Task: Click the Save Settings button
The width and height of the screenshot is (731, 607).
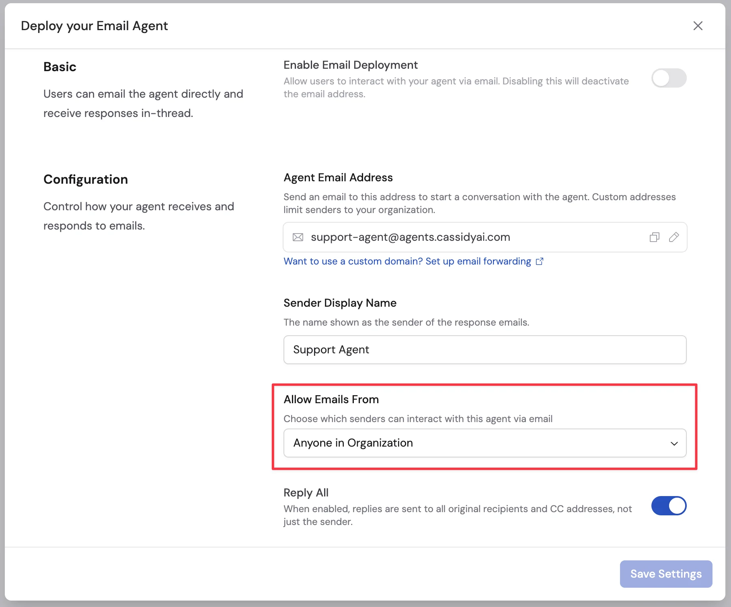Action: click(x=666, y=574)
